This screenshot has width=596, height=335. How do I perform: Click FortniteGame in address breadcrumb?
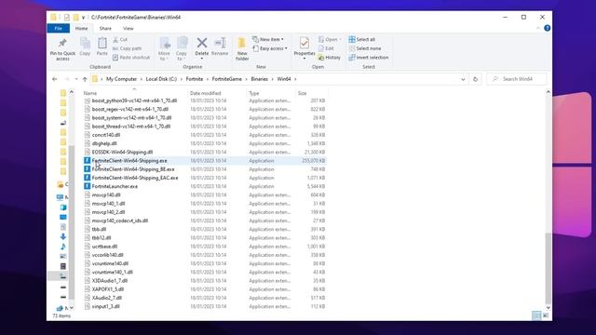pyautogui.click(x=226, y=79)
